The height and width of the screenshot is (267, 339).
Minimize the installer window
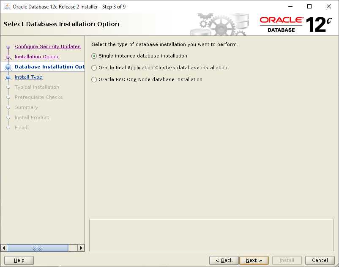pos(290,6)
